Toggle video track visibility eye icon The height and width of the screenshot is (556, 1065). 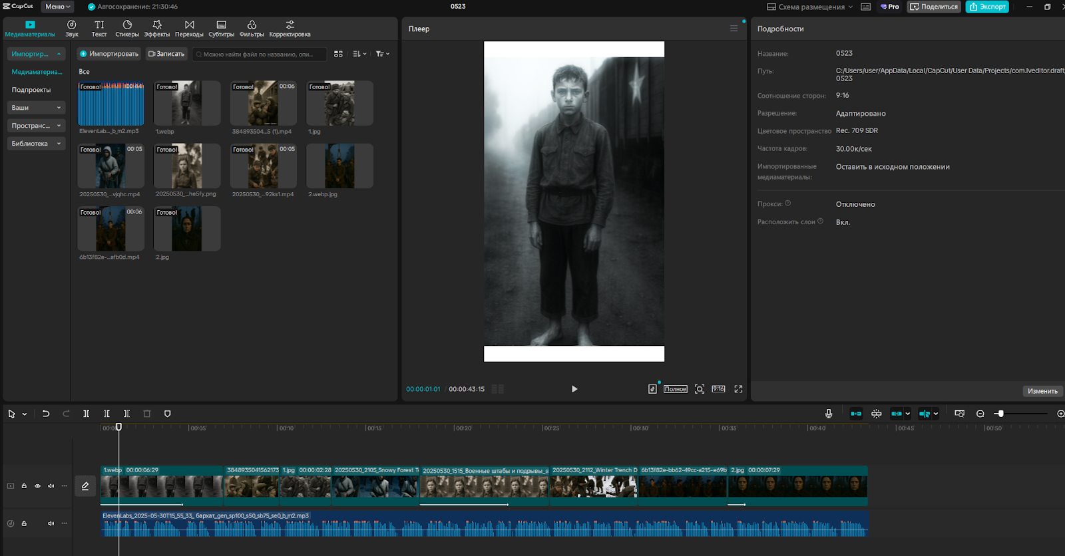pos(37,486)
